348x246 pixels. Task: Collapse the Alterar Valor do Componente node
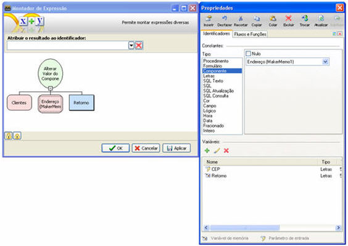[x=51, y=88]
